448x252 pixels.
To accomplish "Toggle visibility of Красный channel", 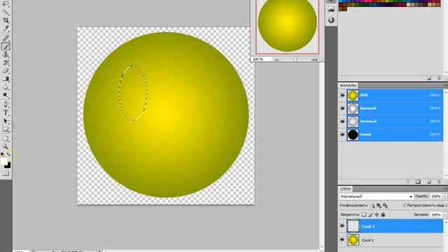I will coord(342,108).
